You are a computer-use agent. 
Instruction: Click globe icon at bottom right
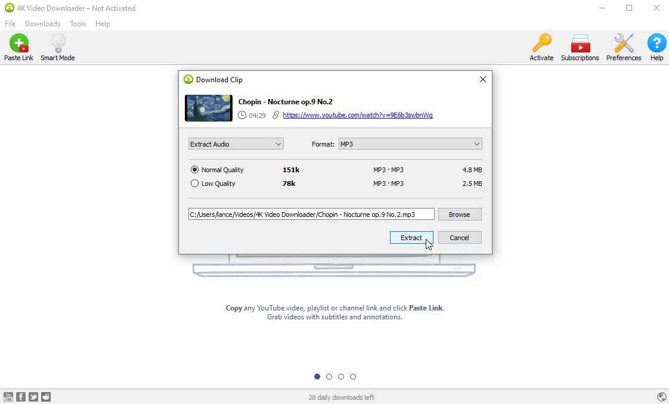pyautogui.click(x=662, y=397)
